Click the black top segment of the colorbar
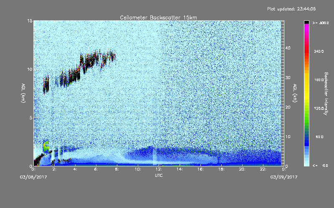 pyautogui.click(x=306, y=22)
